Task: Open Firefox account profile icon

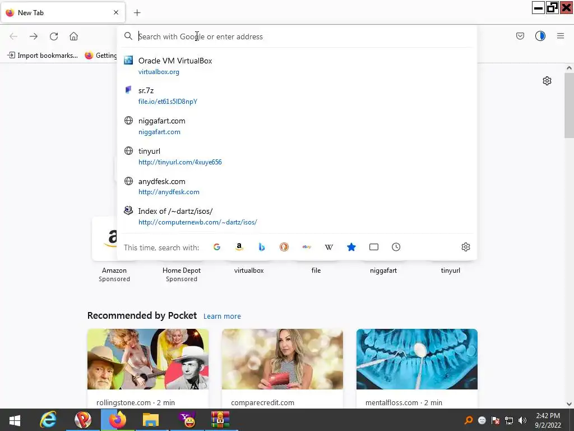Action: [540, 36]
